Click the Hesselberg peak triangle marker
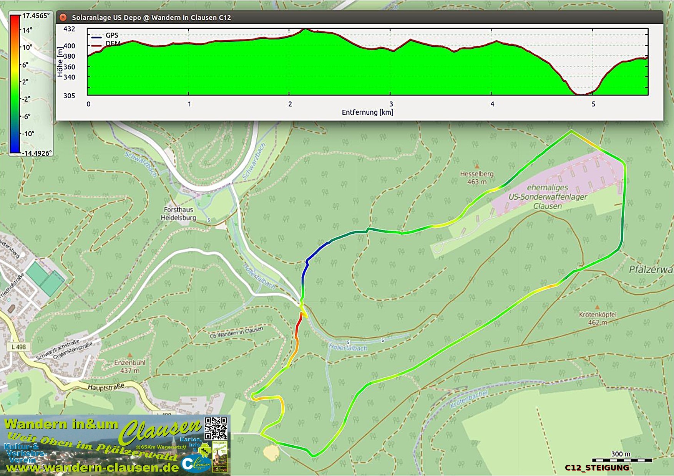The image size is (674, 476). [477, 167]
